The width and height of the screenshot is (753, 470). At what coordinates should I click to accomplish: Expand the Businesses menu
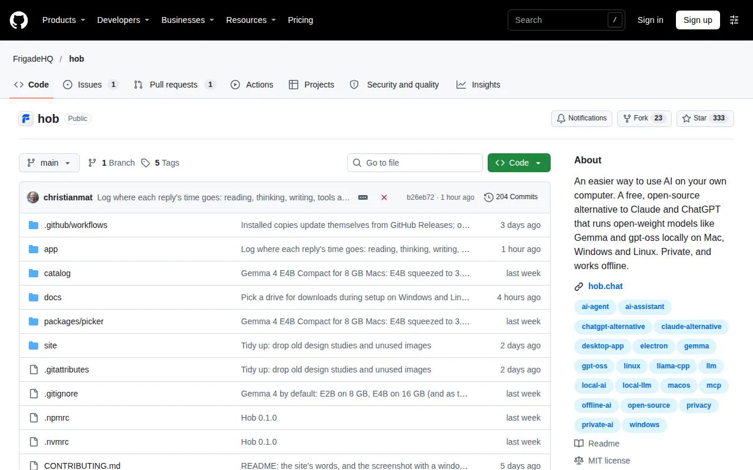188,20
